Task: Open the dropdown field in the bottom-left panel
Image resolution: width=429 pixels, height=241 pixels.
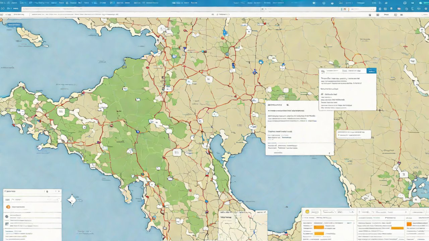Action: pyautogui.click(x=32, y=199)
